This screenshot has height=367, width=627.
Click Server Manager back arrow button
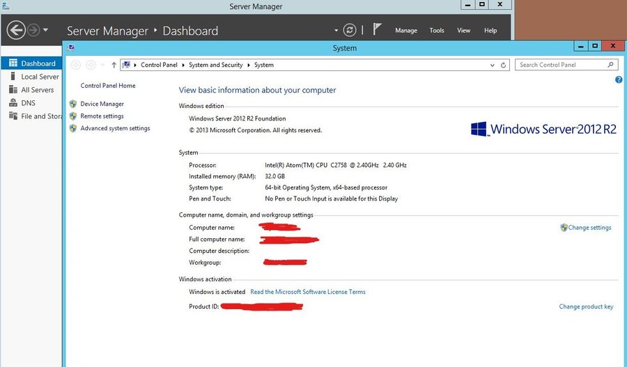click(x=17, y=30)
